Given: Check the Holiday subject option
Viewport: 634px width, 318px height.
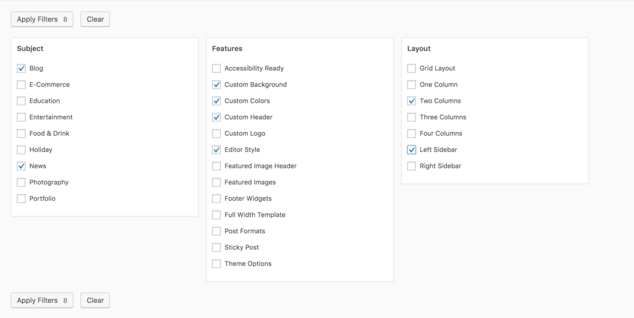Looking at the screenshot, I should (x=21, y=150).
